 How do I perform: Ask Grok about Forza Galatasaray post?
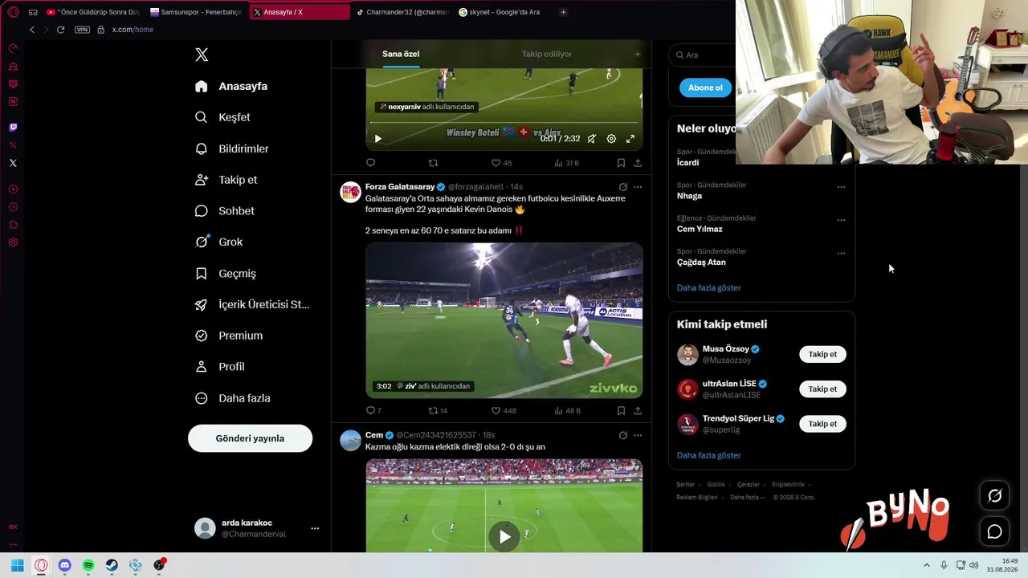(622, 187)
